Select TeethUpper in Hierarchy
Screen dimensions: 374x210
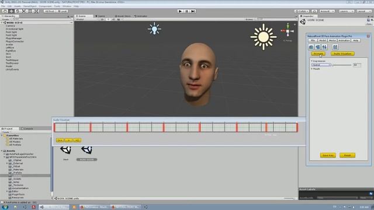[x=12, y=60]
